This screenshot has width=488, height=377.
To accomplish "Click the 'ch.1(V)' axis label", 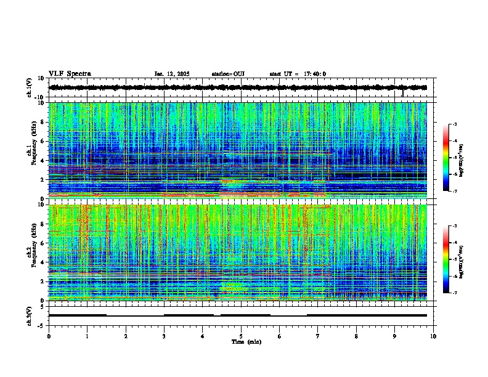I will click(30, 87).
